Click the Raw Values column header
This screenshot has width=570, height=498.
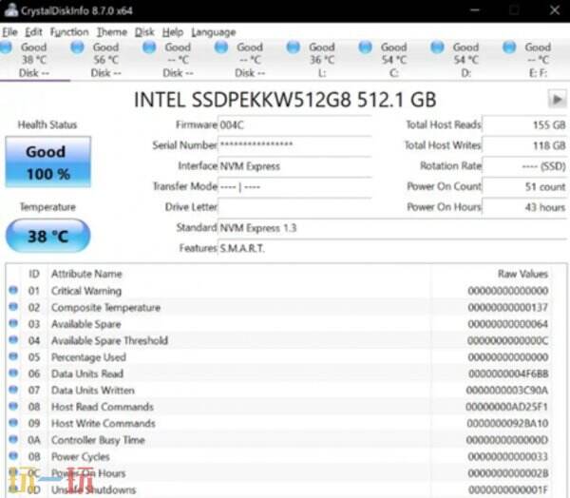coord(522,274)
